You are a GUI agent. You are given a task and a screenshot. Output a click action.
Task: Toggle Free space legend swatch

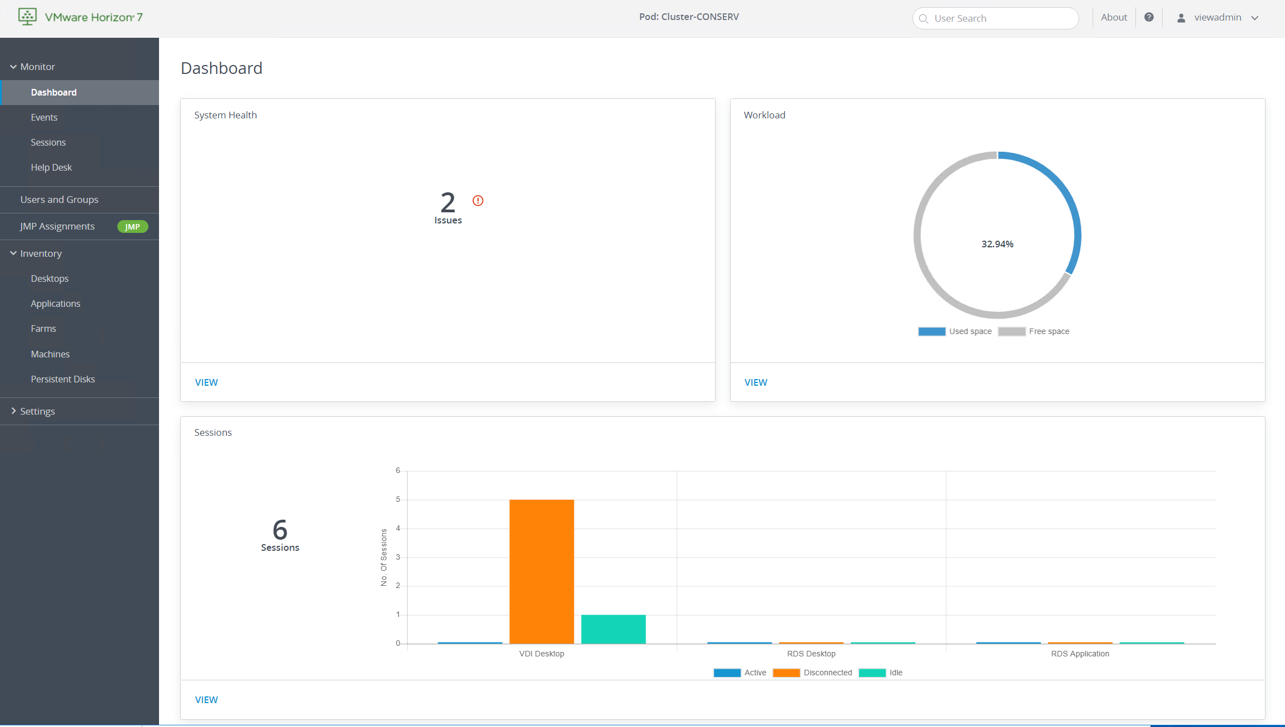pos(1011,331)
